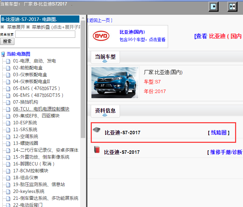Open 05-EMS（476加6T25）tree item
Viewport: 243px width, 207px height.
36,89
